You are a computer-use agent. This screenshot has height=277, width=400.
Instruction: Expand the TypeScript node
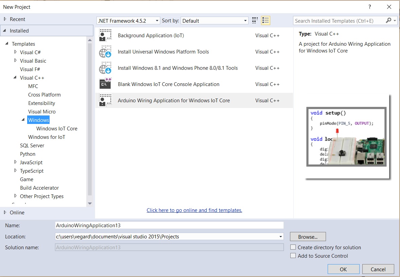(x=15, y=170)
